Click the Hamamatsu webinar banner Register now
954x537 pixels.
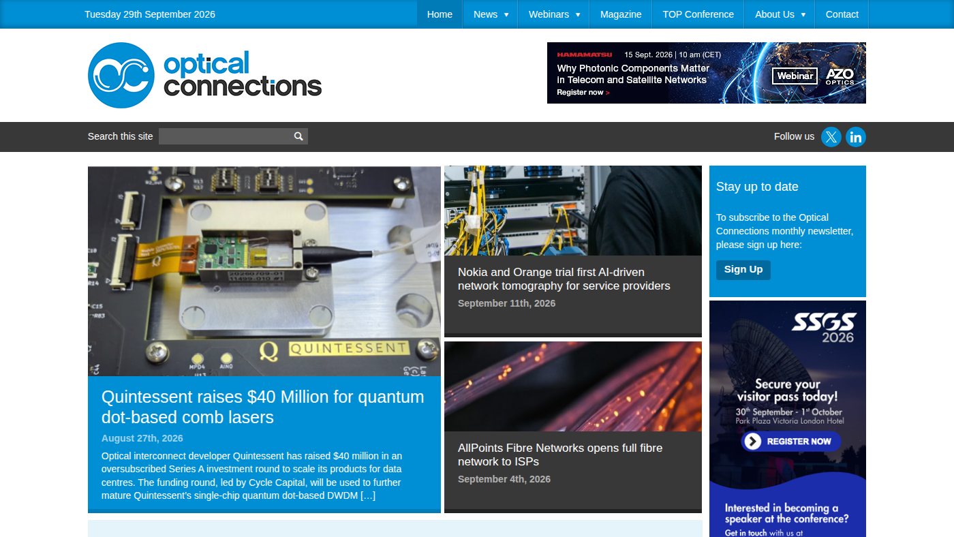(x=583, y=93)
